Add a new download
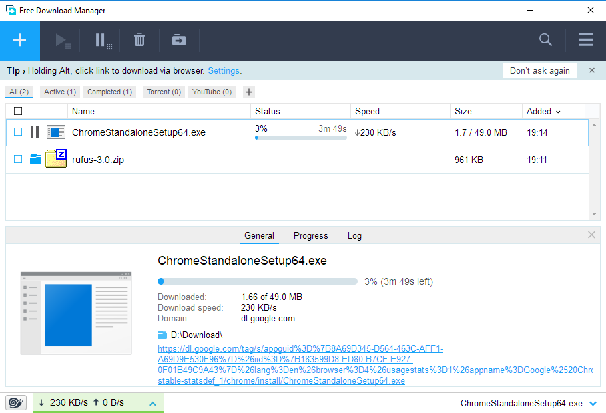606x413 pixels. tap(19, 40)
